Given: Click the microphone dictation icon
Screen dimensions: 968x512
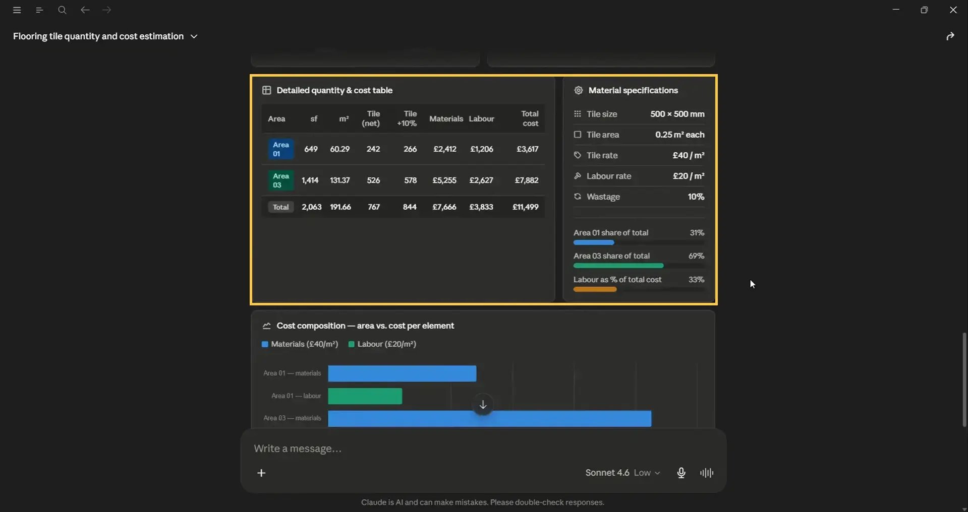Looking at the screenshot, I should point(681,473).
